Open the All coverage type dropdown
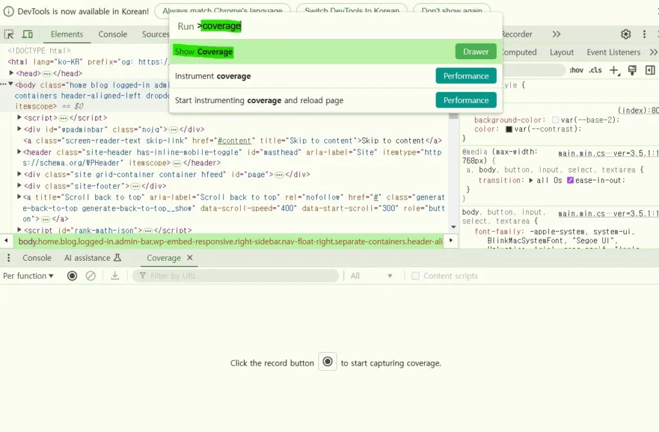659x432 pixels. pyautogui.click(x=371, y=276)
